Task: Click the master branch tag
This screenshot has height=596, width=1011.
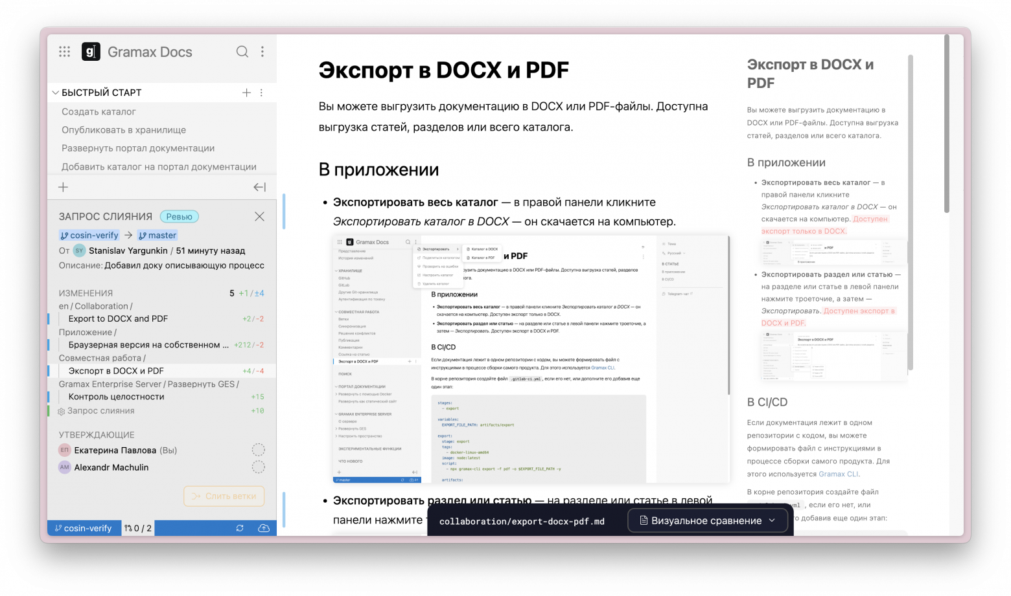Action: tap(157, 236)
